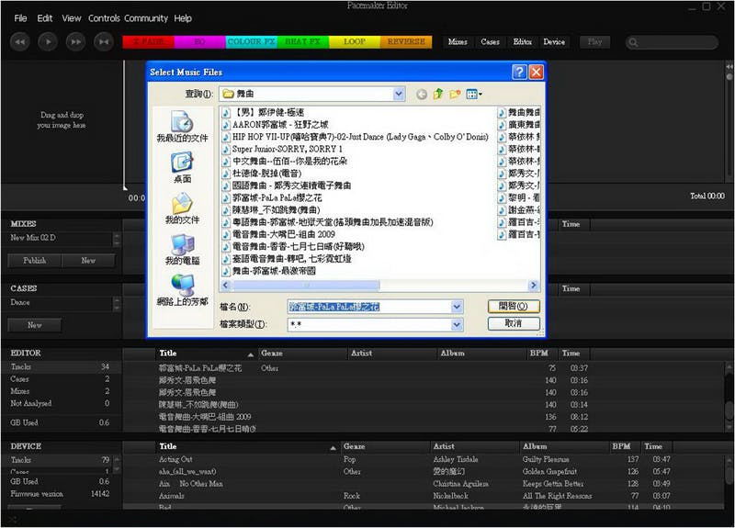
Task: Click the Open (開啟) button
Action: pos(514,307)
